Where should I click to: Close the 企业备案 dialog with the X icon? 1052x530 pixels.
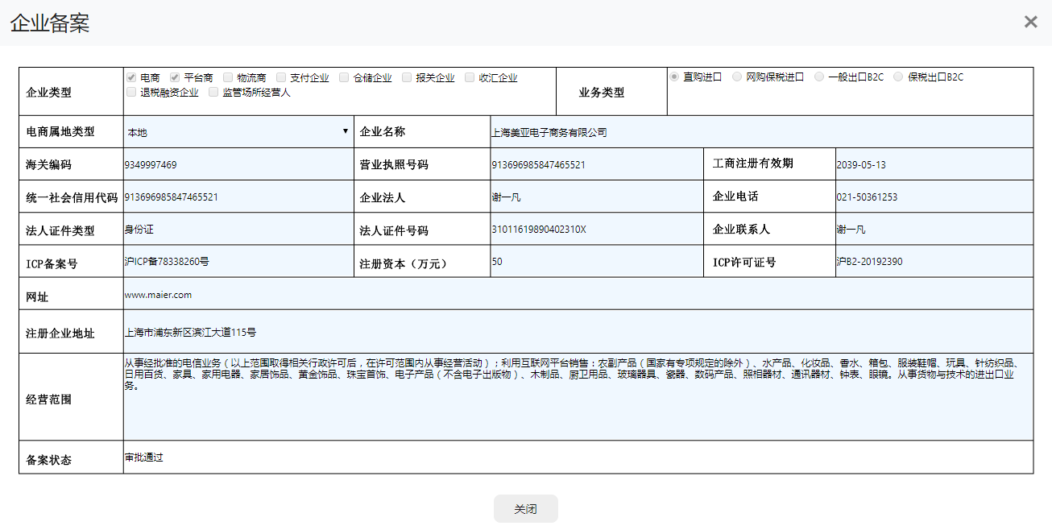(x=1030, y=22)
